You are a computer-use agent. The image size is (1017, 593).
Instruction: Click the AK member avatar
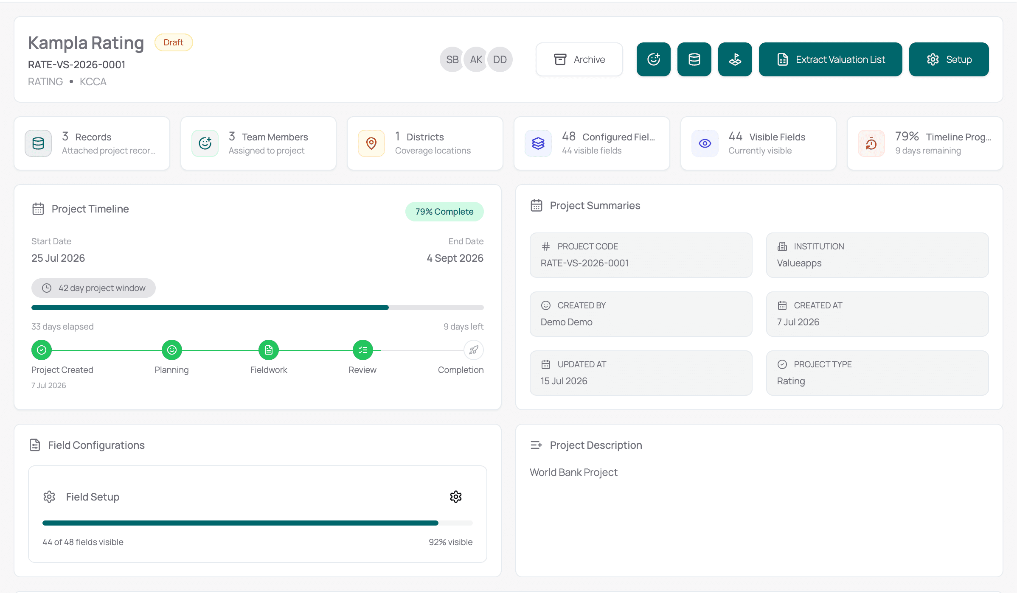click(476, 59)
